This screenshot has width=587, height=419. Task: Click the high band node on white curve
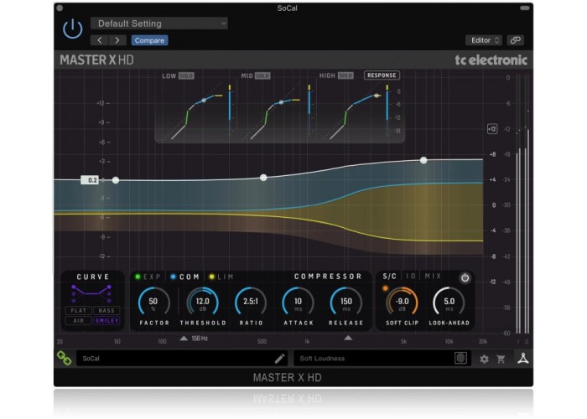click(423, 160)
